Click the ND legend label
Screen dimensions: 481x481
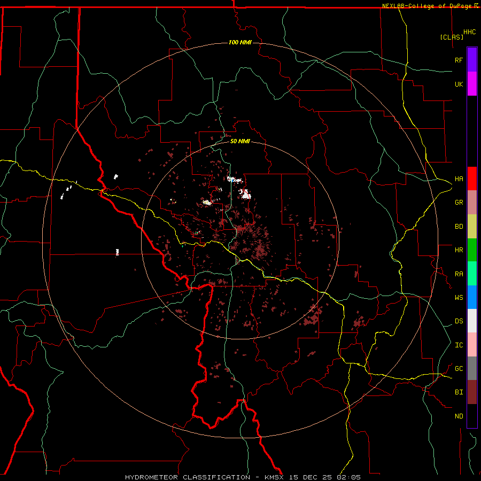click(459, 416)
